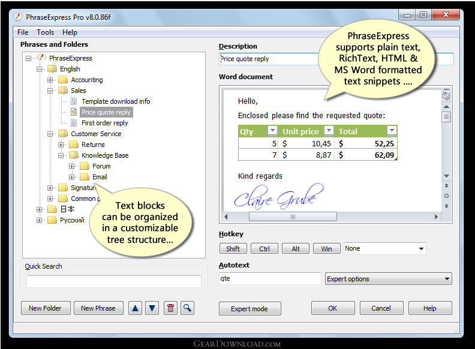This screenshot has width=475, height=349.
Task: Open the File menu
Action: coord(23,32)
